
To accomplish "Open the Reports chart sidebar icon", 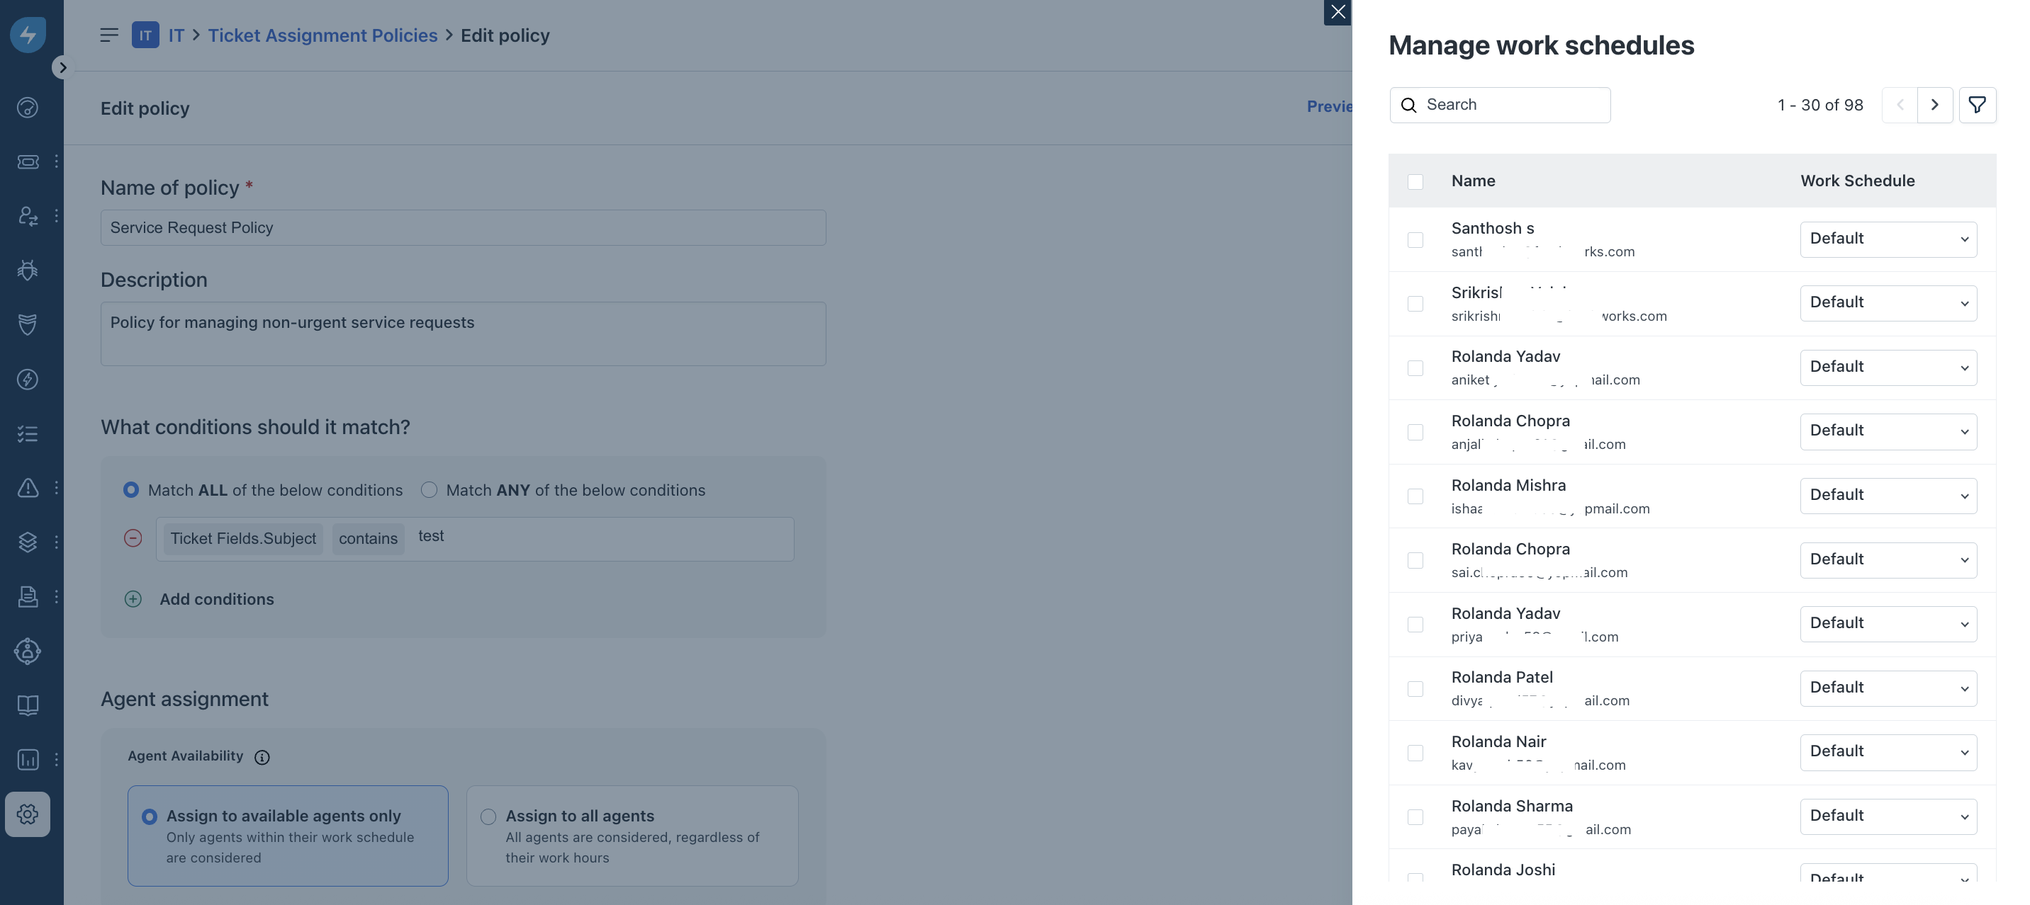I will (x=28, y=759).
